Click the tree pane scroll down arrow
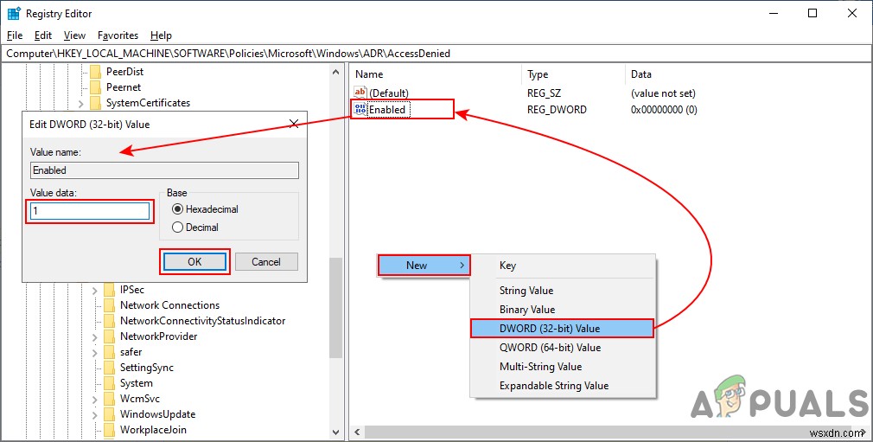Viewport: 873px width, 442px height. (335, 432)
